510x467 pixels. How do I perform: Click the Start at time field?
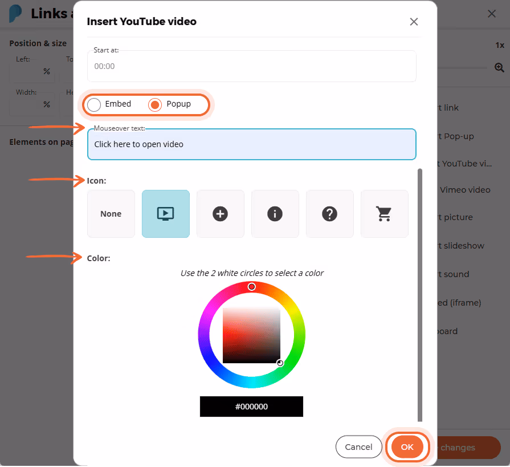tap(251, 66)
